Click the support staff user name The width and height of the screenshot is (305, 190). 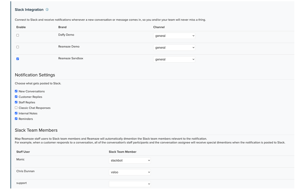click(x=22, y=183)
